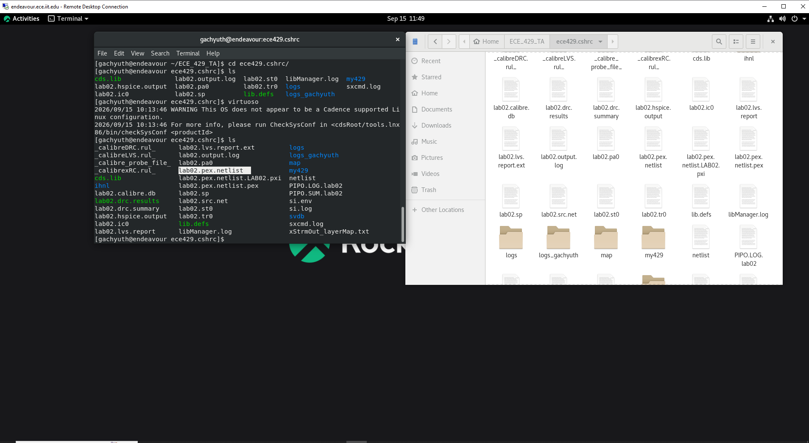
Task: Open the terminal View menu
Action: (x=137, y=53)
